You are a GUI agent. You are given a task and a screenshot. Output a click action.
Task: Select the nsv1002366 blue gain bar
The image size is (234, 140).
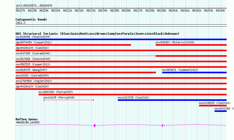[221, 111]
